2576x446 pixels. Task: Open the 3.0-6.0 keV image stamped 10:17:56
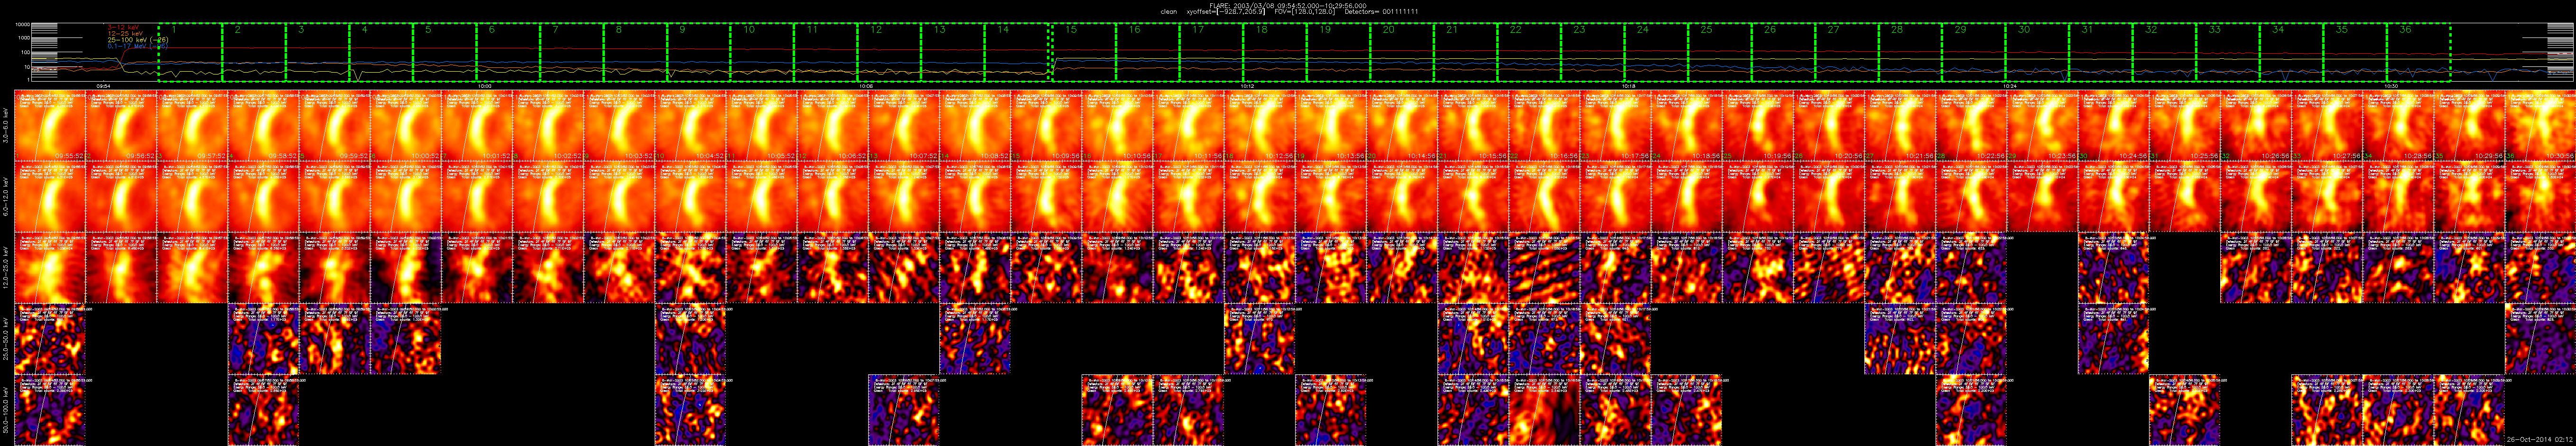pos(1616,127)
